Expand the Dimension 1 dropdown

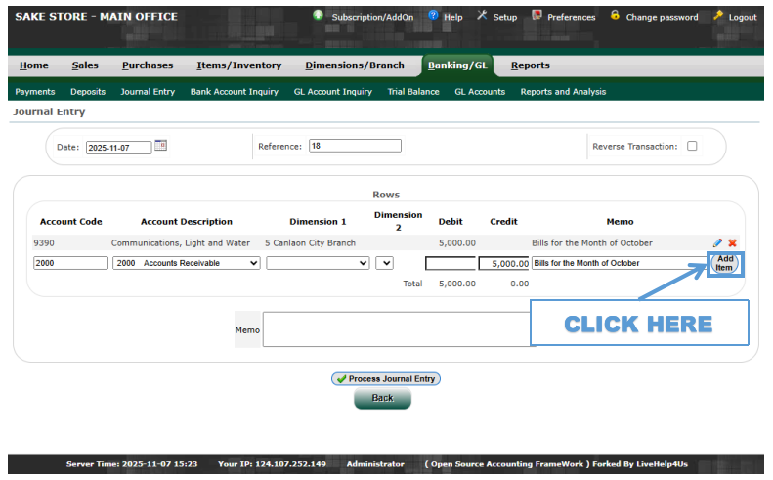point(318,263)
